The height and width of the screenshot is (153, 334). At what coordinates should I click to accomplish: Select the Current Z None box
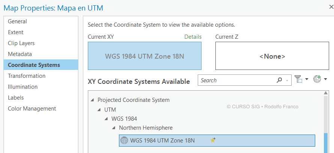coord(272,56)
